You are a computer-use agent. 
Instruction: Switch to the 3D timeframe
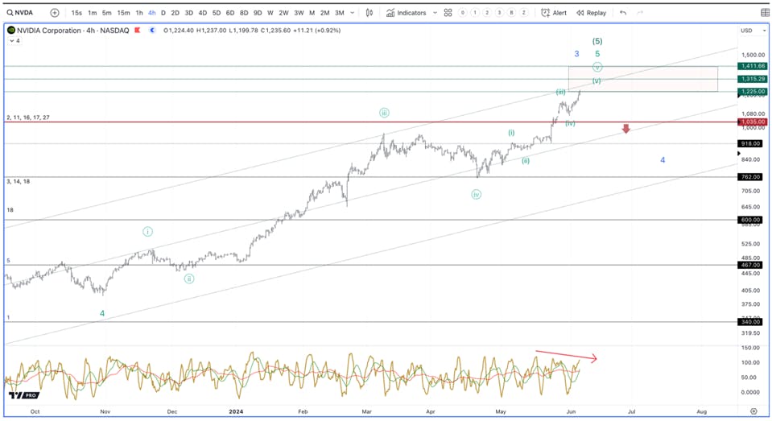coord(189,13)
